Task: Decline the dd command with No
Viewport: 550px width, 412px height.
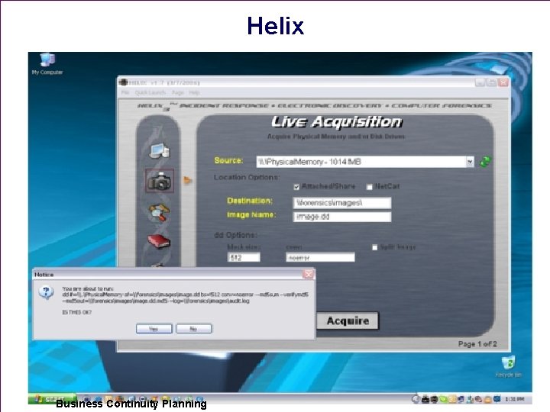Action: (x=194, y=329)
